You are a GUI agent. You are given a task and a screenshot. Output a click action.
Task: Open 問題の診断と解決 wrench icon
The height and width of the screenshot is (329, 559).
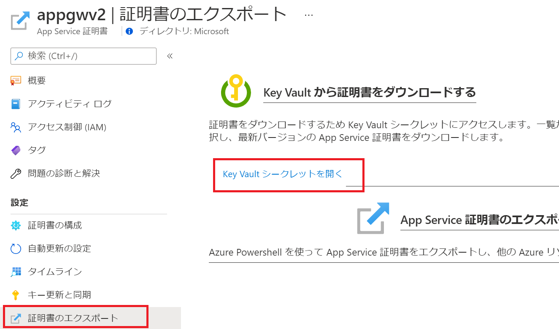click(x=16, y=173)
